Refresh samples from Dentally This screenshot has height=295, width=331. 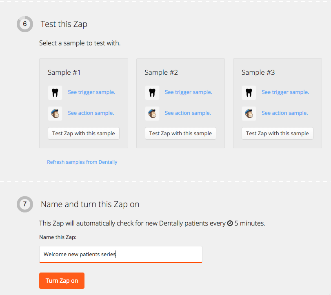[82, 162]
